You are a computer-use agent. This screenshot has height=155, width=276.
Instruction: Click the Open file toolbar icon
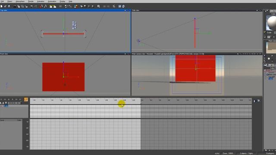[5, 6]
